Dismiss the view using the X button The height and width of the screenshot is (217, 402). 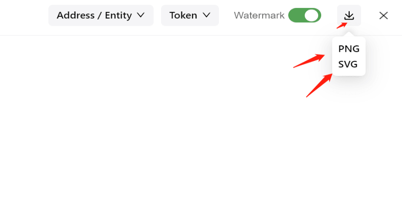(x=384, y=15)
